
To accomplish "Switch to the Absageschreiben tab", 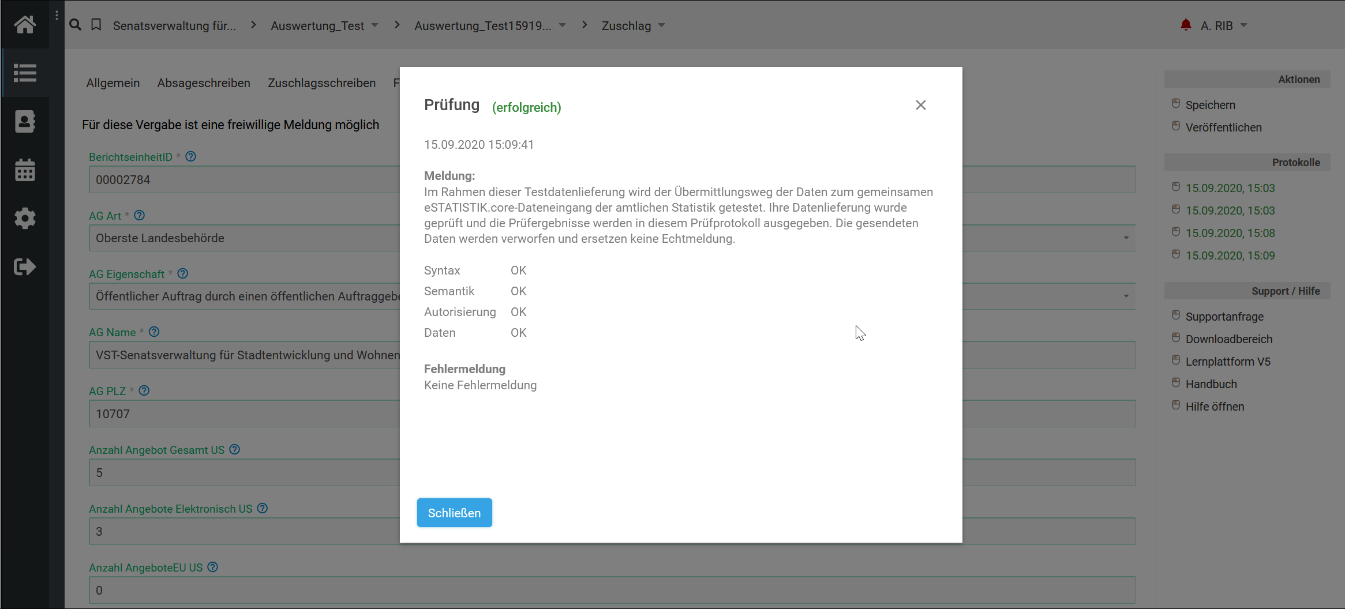I will point(204,83).
